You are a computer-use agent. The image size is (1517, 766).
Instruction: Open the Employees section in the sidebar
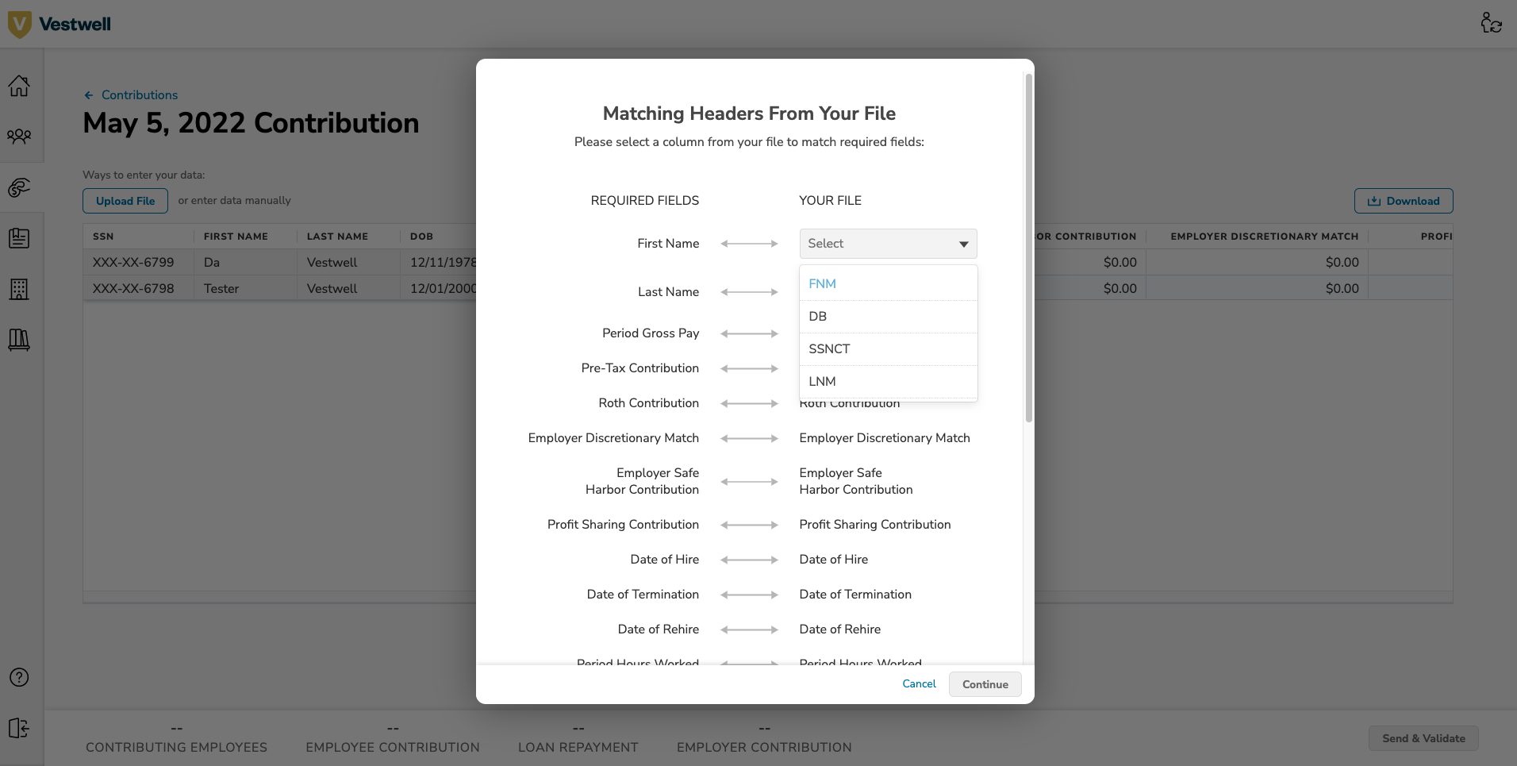(x=19, y=136)
